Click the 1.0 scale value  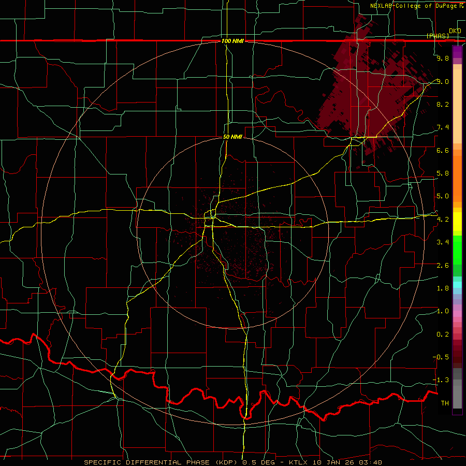(x=443, y=311)
